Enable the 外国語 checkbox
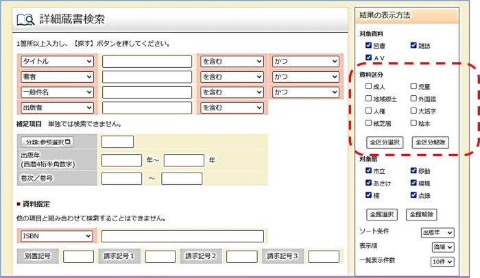 click(413, 99)
